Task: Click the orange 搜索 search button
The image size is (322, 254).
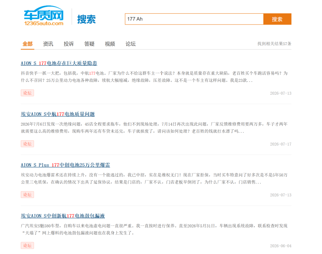Action: click(277, 19)
